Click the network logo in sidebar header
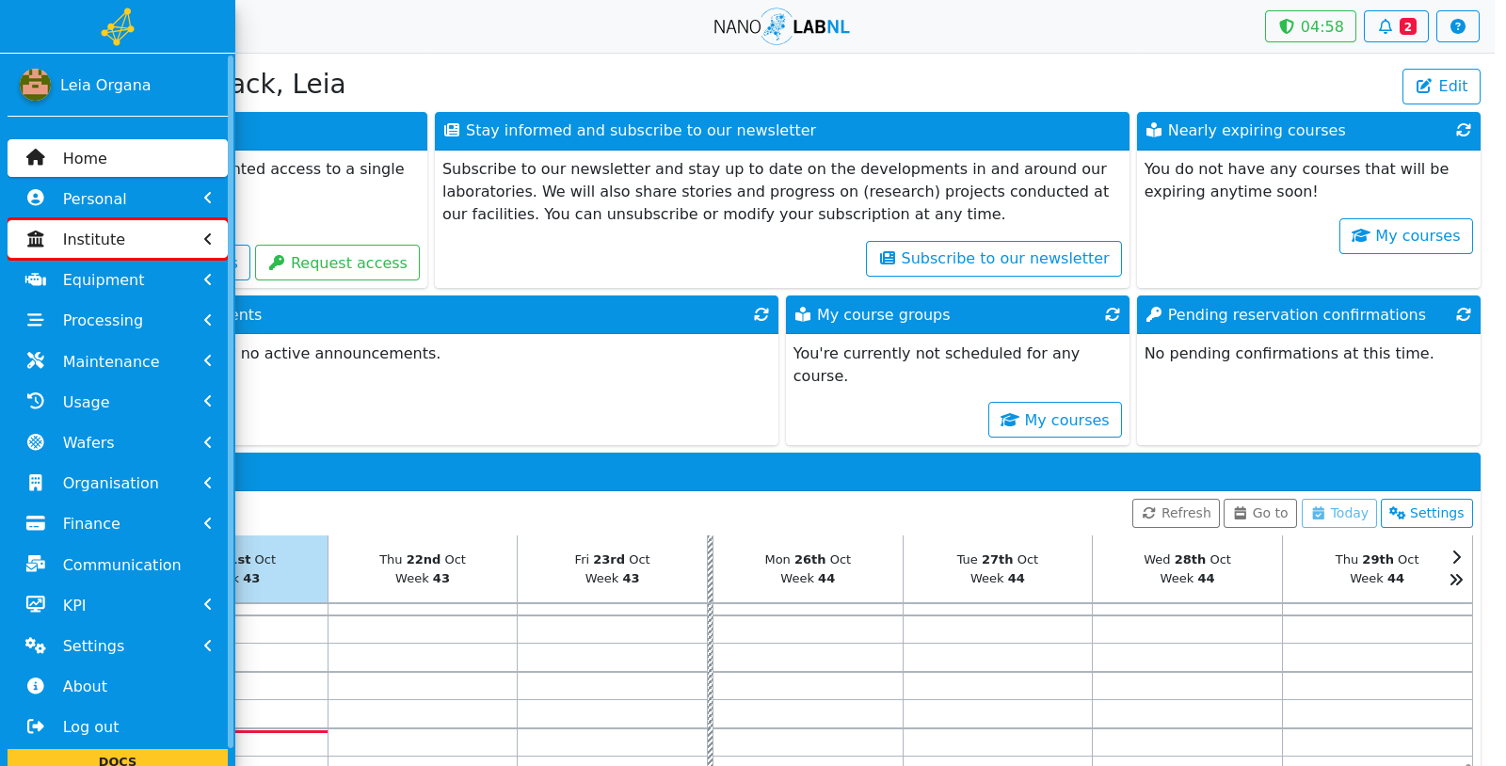Image resolution: width=1506 pixels, height=766 pixels. [x=118, y=26]
